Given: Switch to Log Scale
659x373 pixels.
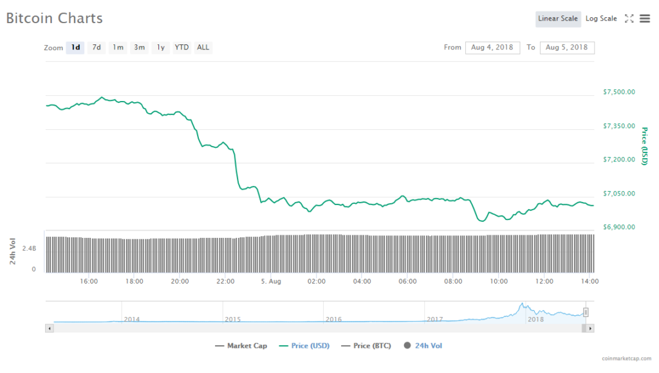Looking at the screenshot, I should point(601,19).
